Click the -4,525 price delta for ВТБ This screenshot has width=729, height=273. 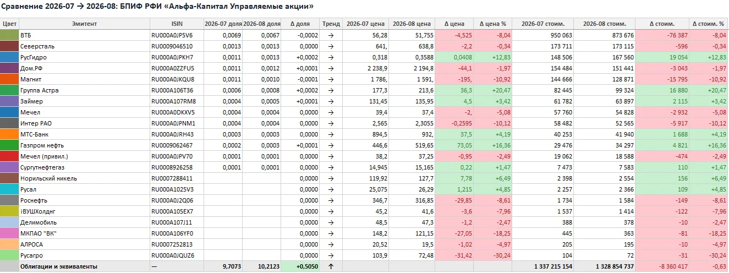pos(453,35)
